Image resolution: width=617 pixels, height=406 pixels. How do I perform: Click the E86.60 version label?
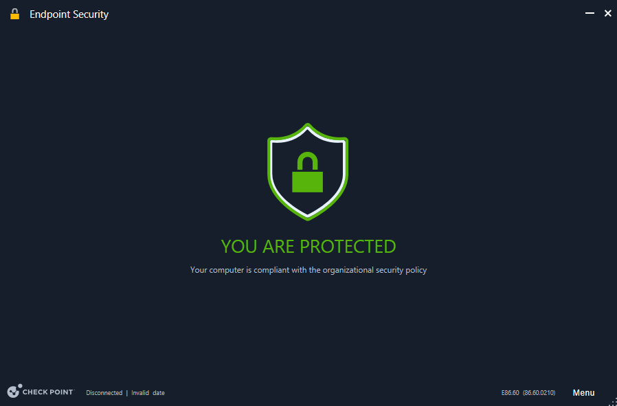511,393
